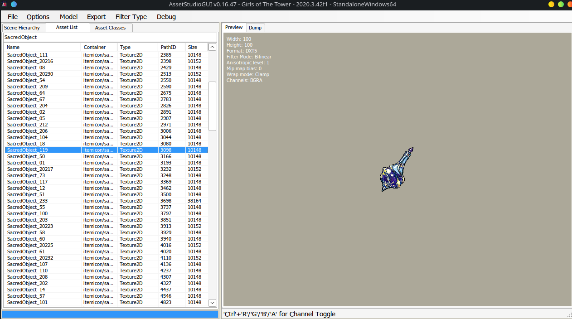Open the Export menu

tap(96, 17)
